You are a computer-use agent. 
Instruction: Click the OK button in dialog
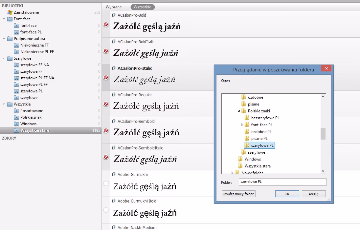[x=287, y=194]
